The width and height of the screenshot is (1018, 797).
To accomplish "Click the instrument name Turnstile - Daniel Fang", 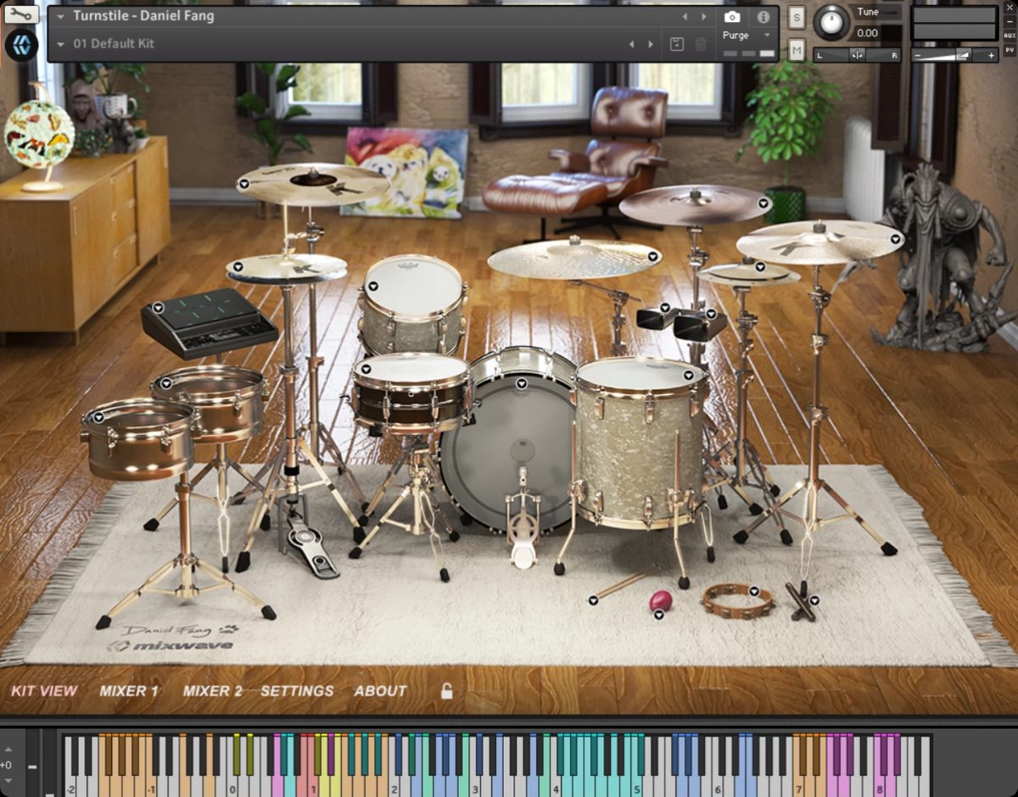I will (143, 16).
